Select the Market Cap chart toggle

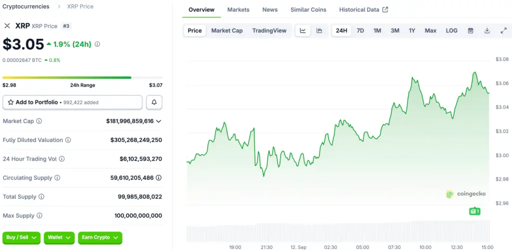(x=227, y=30)
